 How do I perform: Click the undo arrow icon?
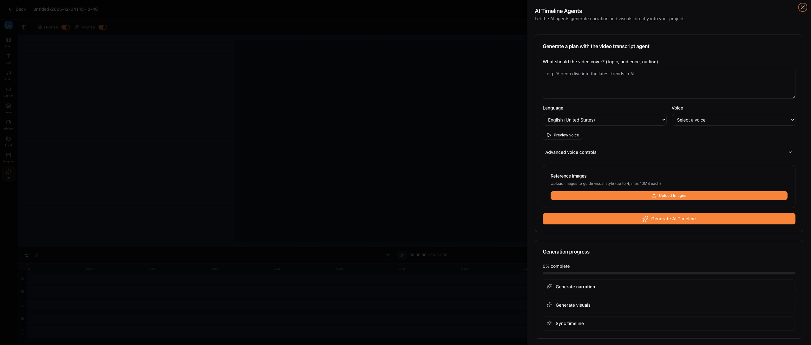[27, 255]
